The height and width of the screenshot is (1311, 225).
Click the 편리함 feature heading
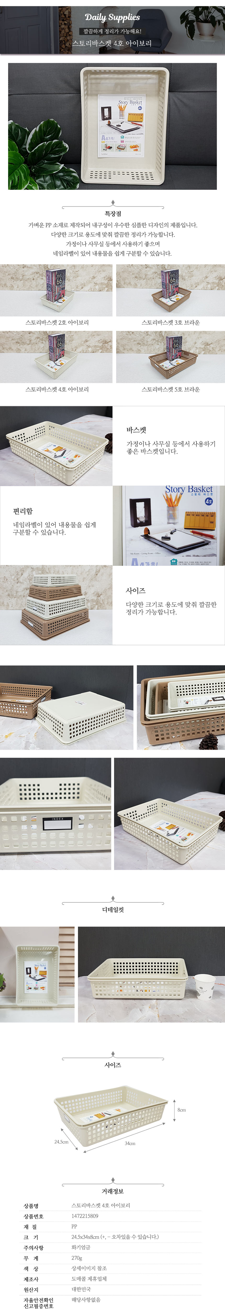point(23,511)
